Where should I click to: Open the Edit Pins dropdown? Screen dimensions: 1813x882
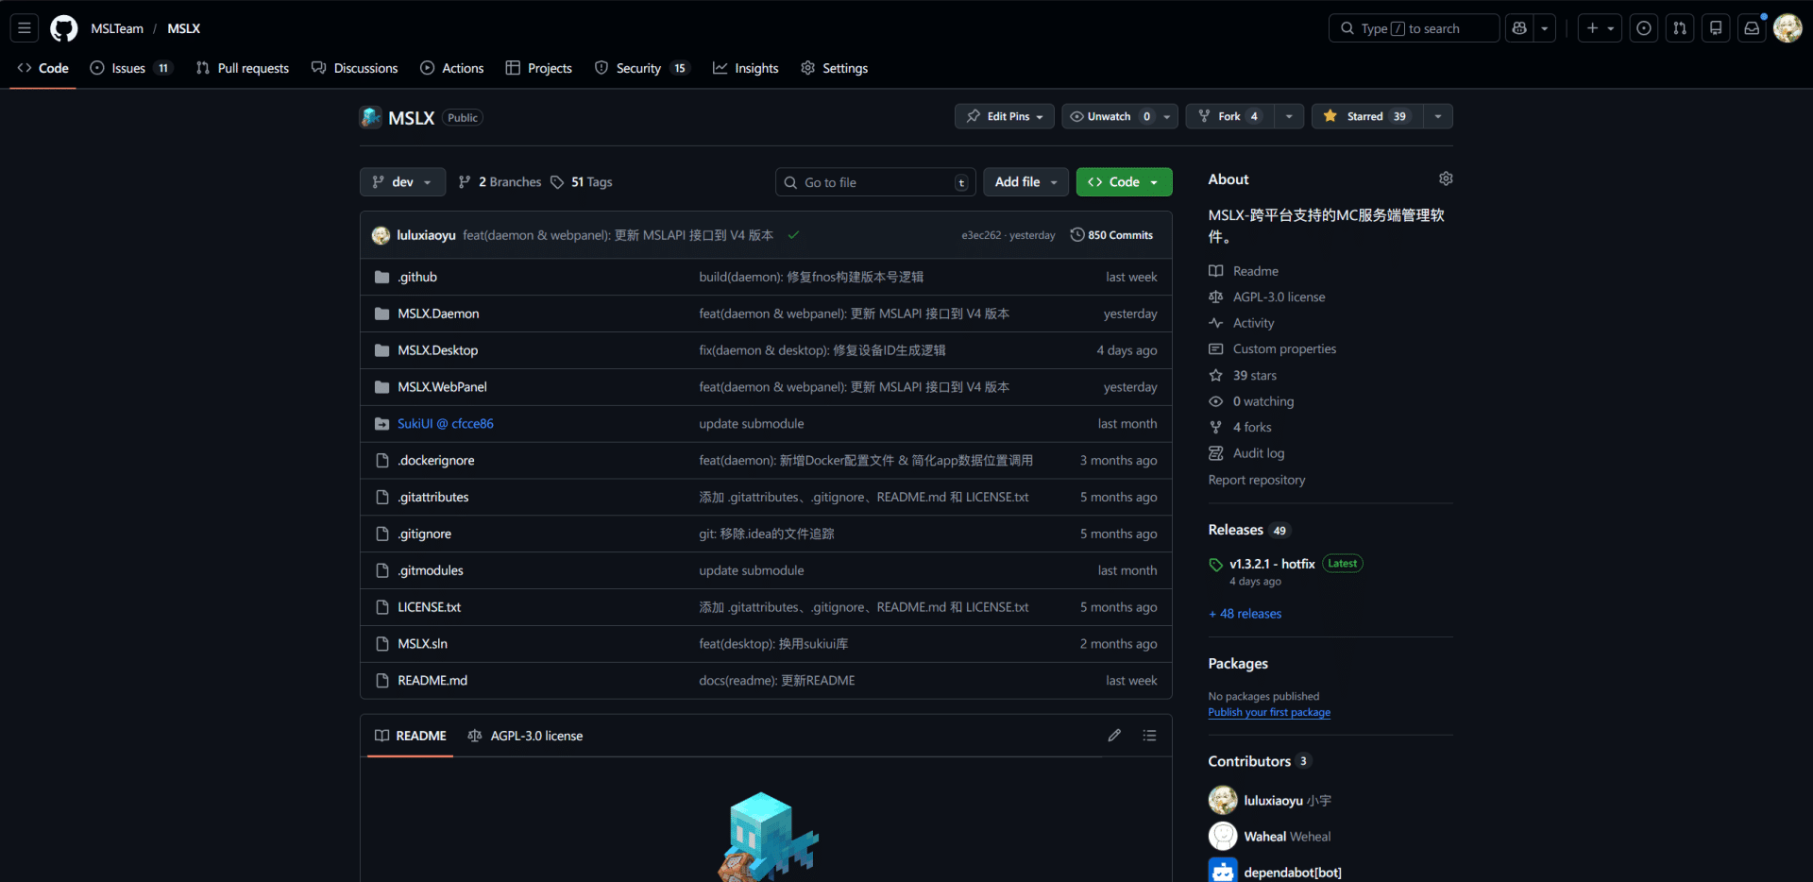click(x=1005, y=116)
